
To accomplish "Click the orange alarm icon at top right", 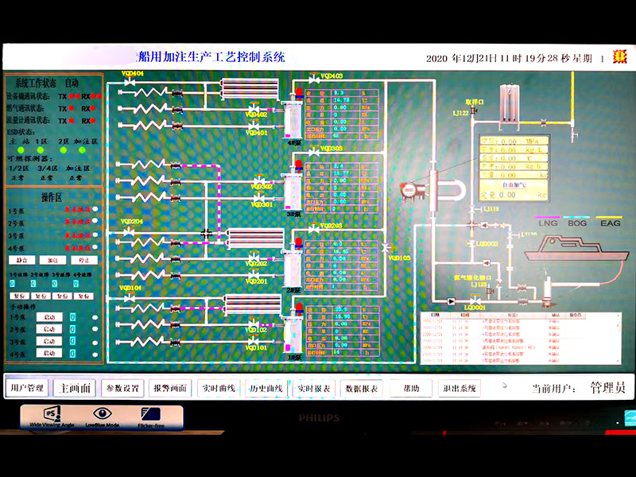I will 615,57.
